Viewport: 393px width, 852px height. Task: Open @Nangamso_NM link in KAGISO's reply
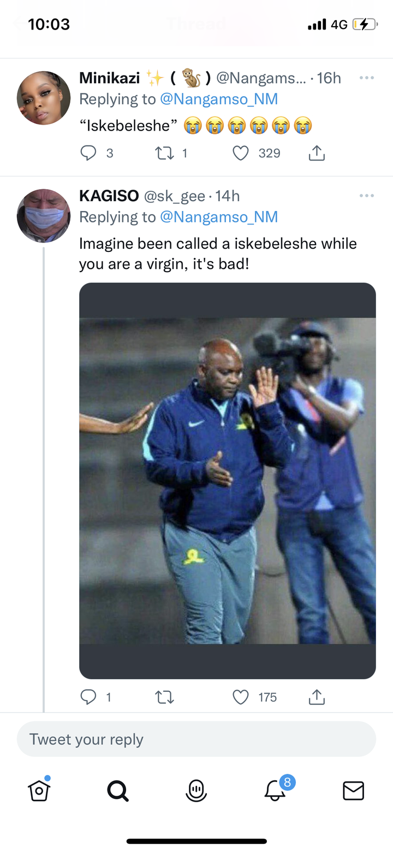219,217
